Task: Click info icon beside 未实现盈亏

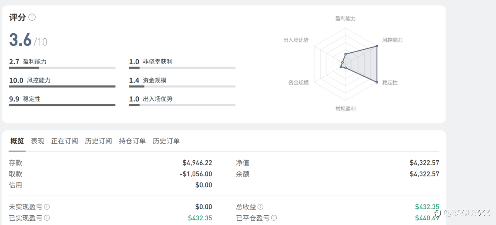Action: pos(47,207)
